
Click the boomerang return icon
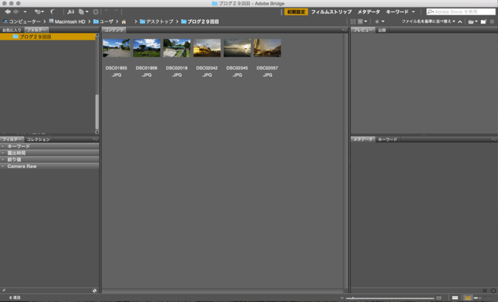52,12
